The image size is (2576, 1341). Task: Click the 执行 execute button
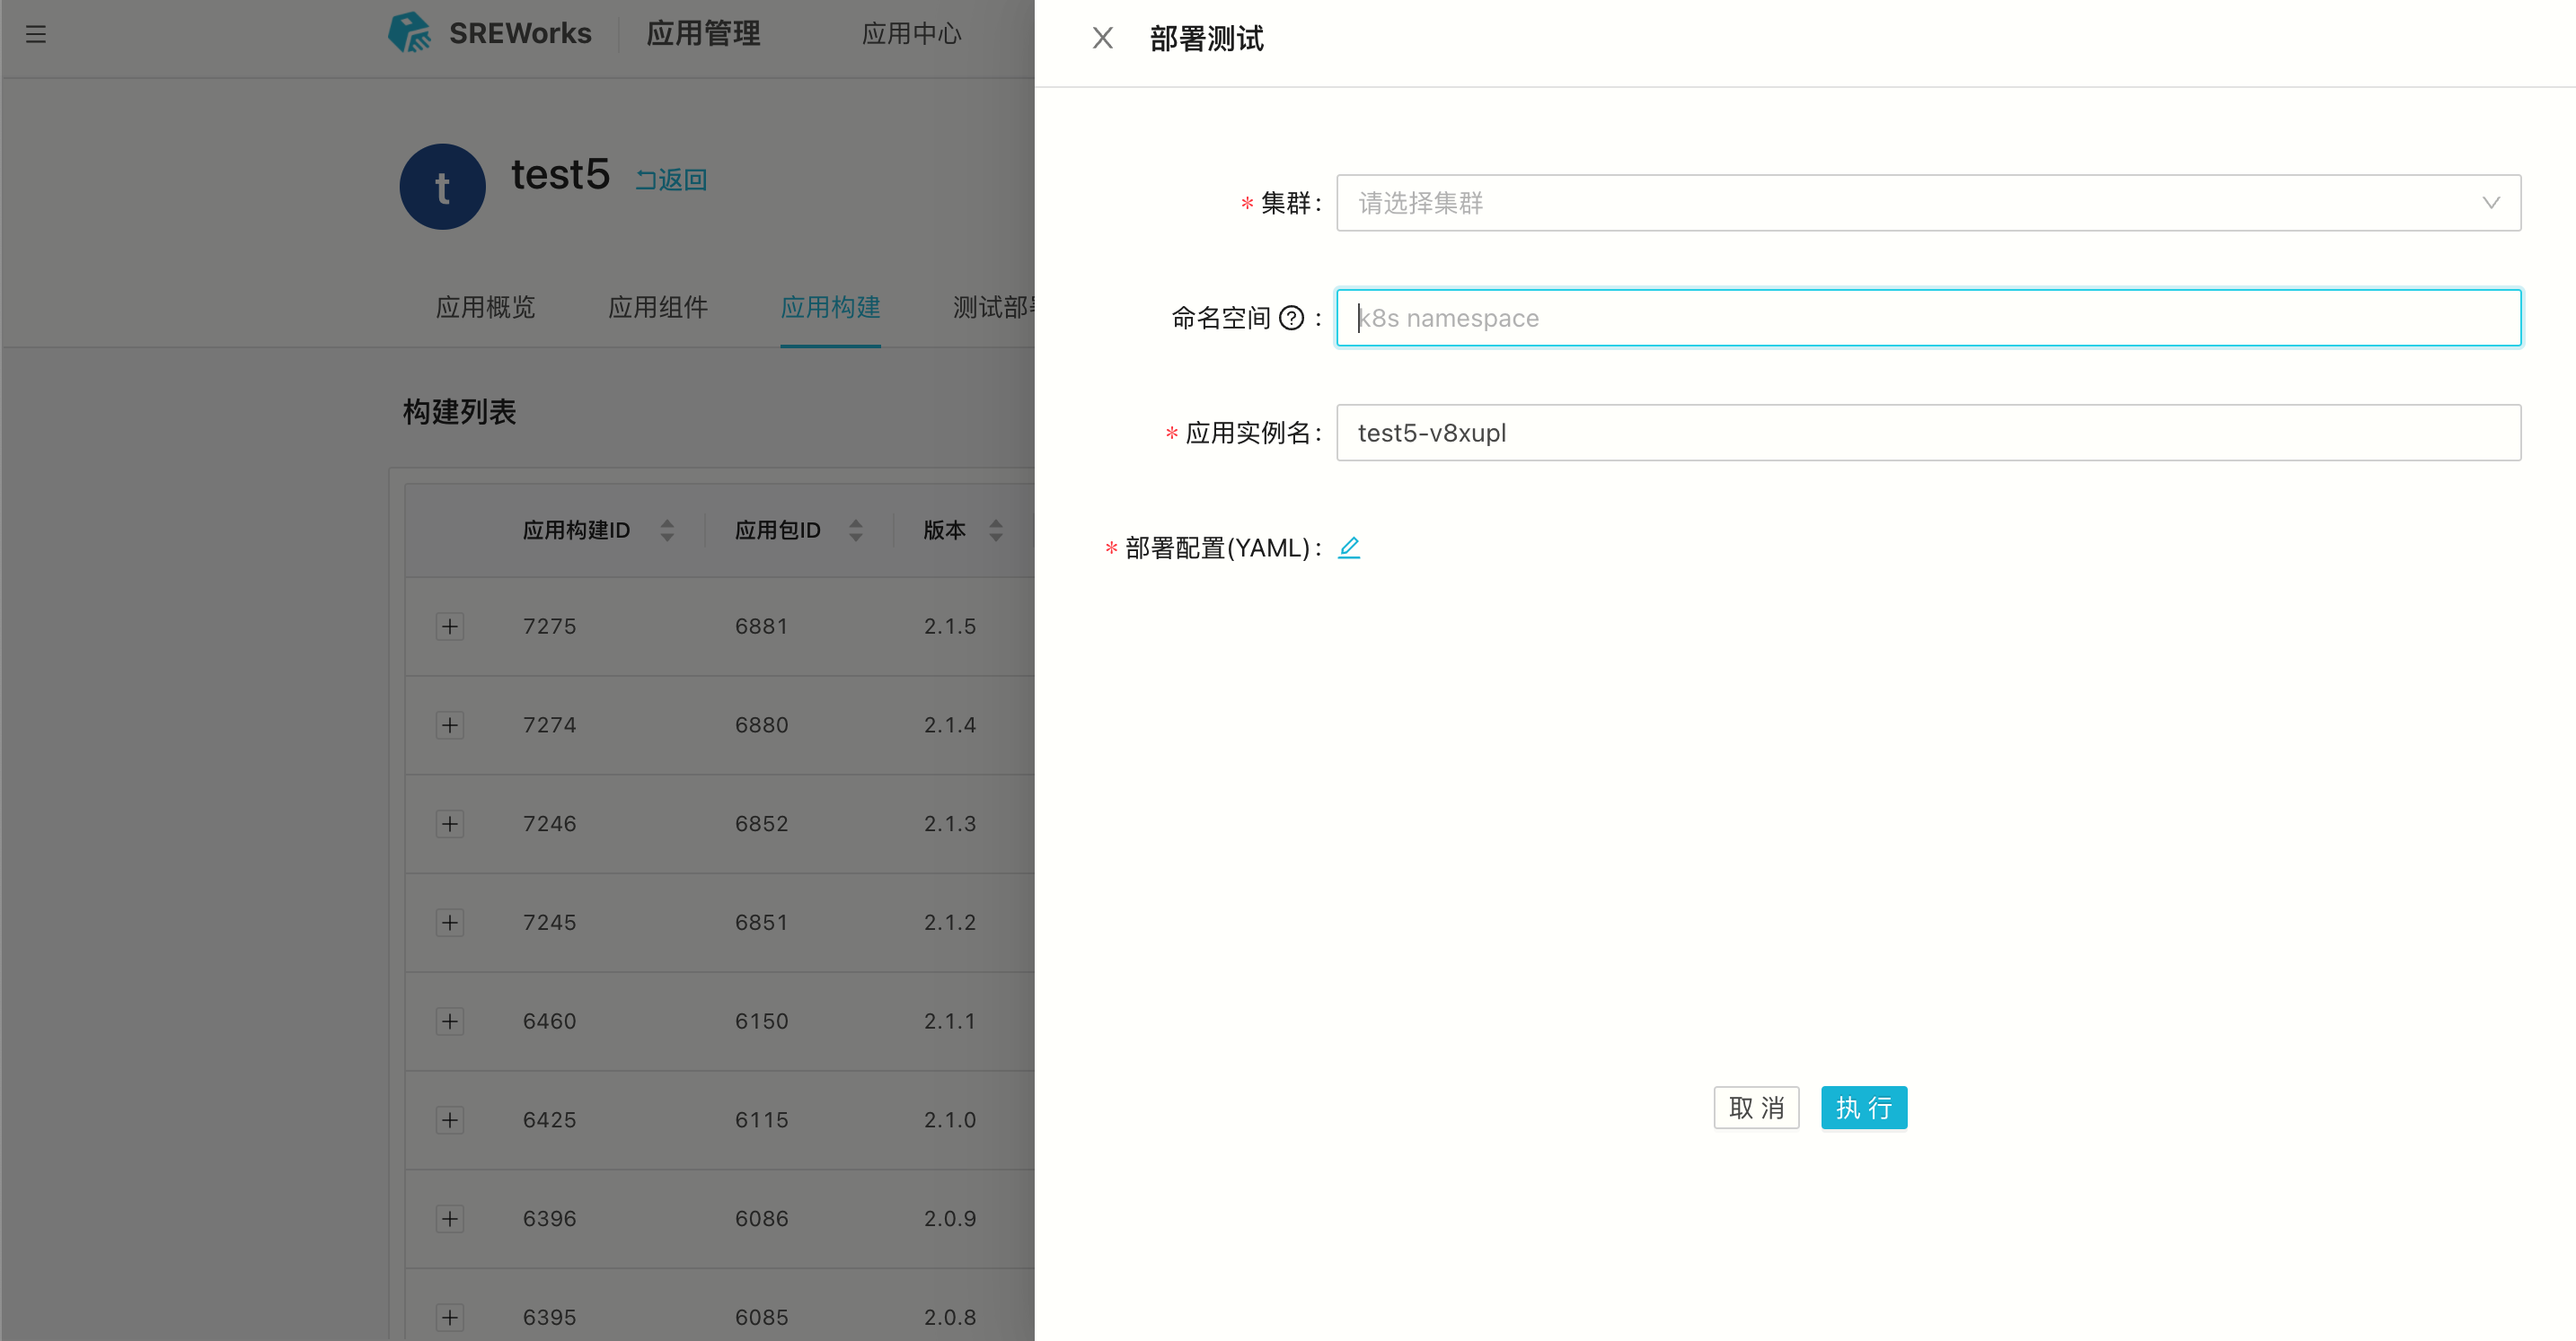(1863, 1107)
